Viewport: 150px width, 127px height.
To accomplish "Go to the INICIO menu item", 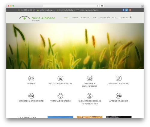I will (x=67, y=17).
